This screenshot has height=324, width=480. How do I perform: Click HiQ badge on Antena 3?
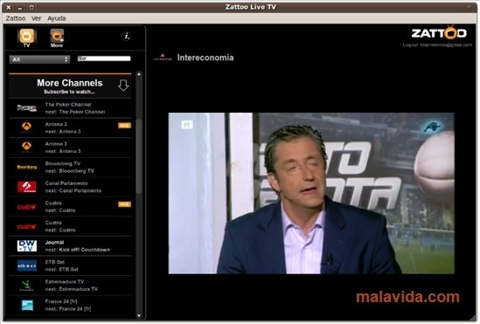point(124,126)
